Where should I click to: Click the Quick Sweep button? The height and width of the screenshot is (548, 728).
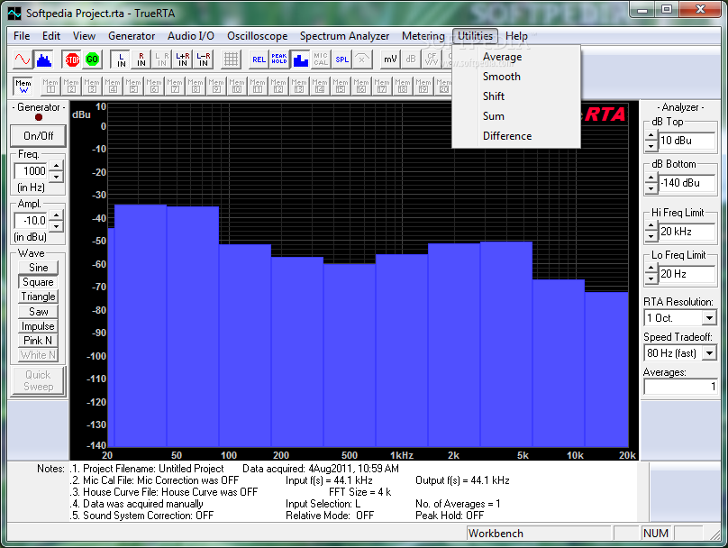tap(38, 381)
